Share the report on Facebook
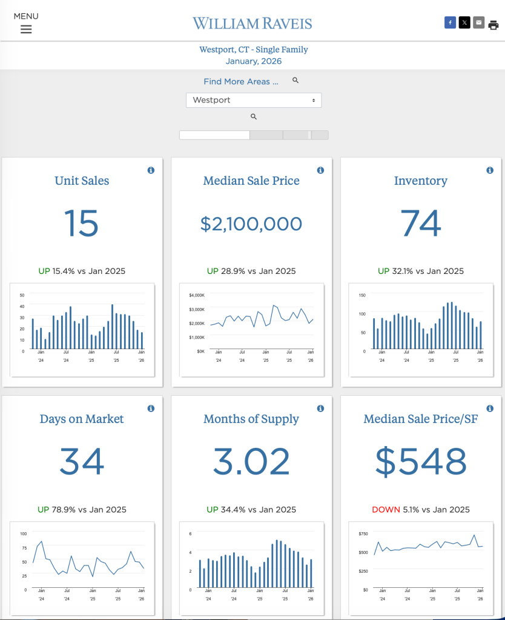 tap(450, 23)
